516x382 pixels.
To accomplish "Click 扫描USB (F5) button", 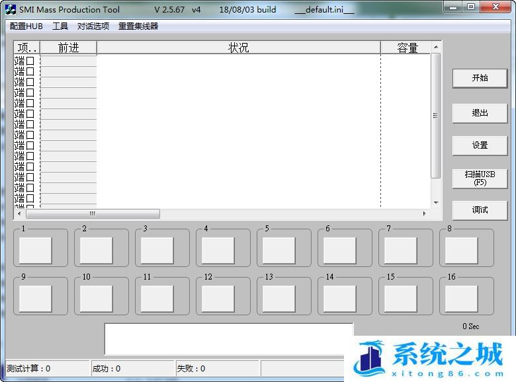I will tap(480, 178).
